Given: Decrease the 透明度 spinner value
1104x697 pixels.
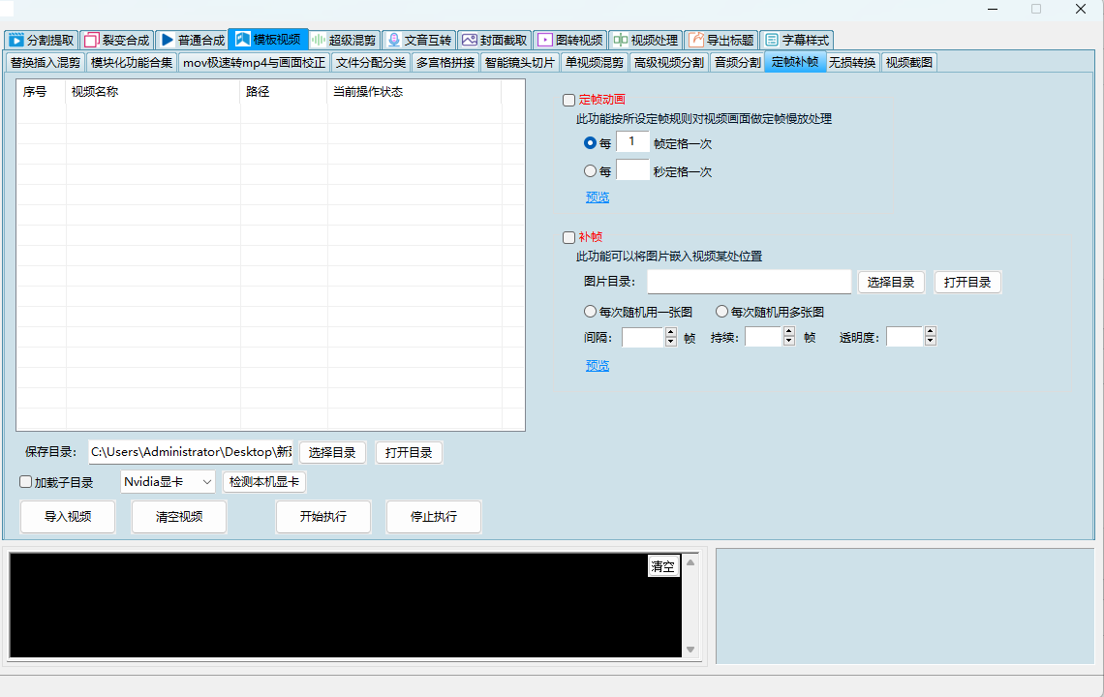Looking at the screenshot, I should 931,342.
